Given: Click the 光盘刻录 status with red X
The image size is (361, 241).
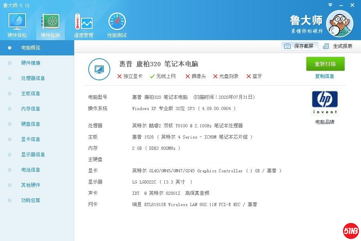Looking at the screenshot, I should (226, 76).
